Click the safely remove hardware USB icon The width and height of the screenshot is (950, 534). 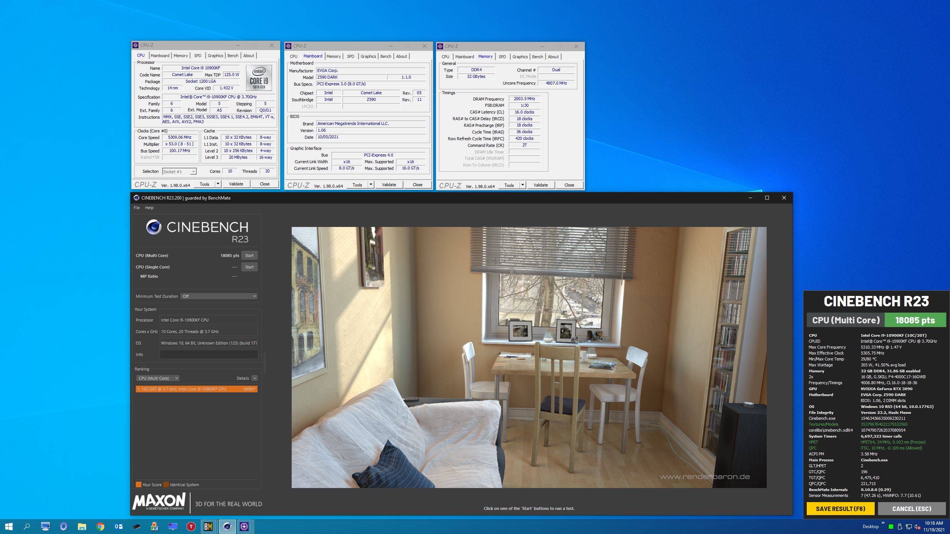(900, 527)
